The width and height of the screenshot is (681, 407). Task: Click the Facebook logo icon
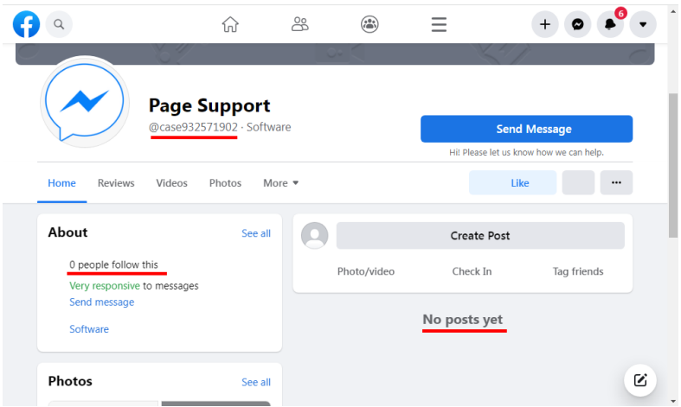coord(26,25)
